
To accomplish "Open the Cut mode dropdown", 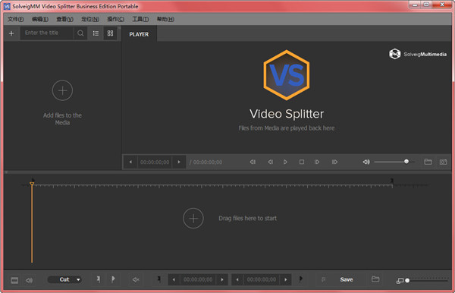I will click(x=64, y=279).
